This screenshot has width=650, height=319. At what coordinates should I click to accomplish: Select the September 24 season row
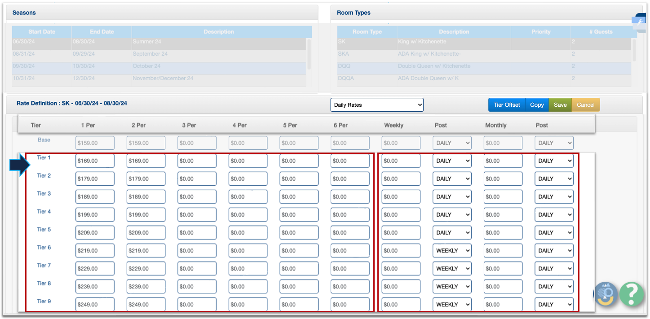click(x=159, y=54)
